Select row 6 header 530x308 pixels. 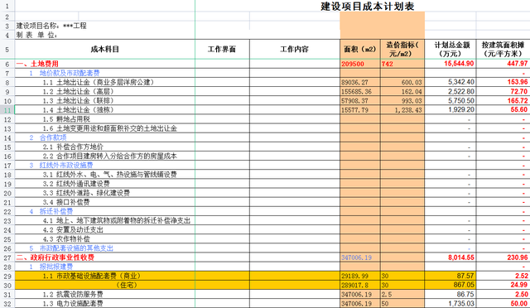[7, 64]
